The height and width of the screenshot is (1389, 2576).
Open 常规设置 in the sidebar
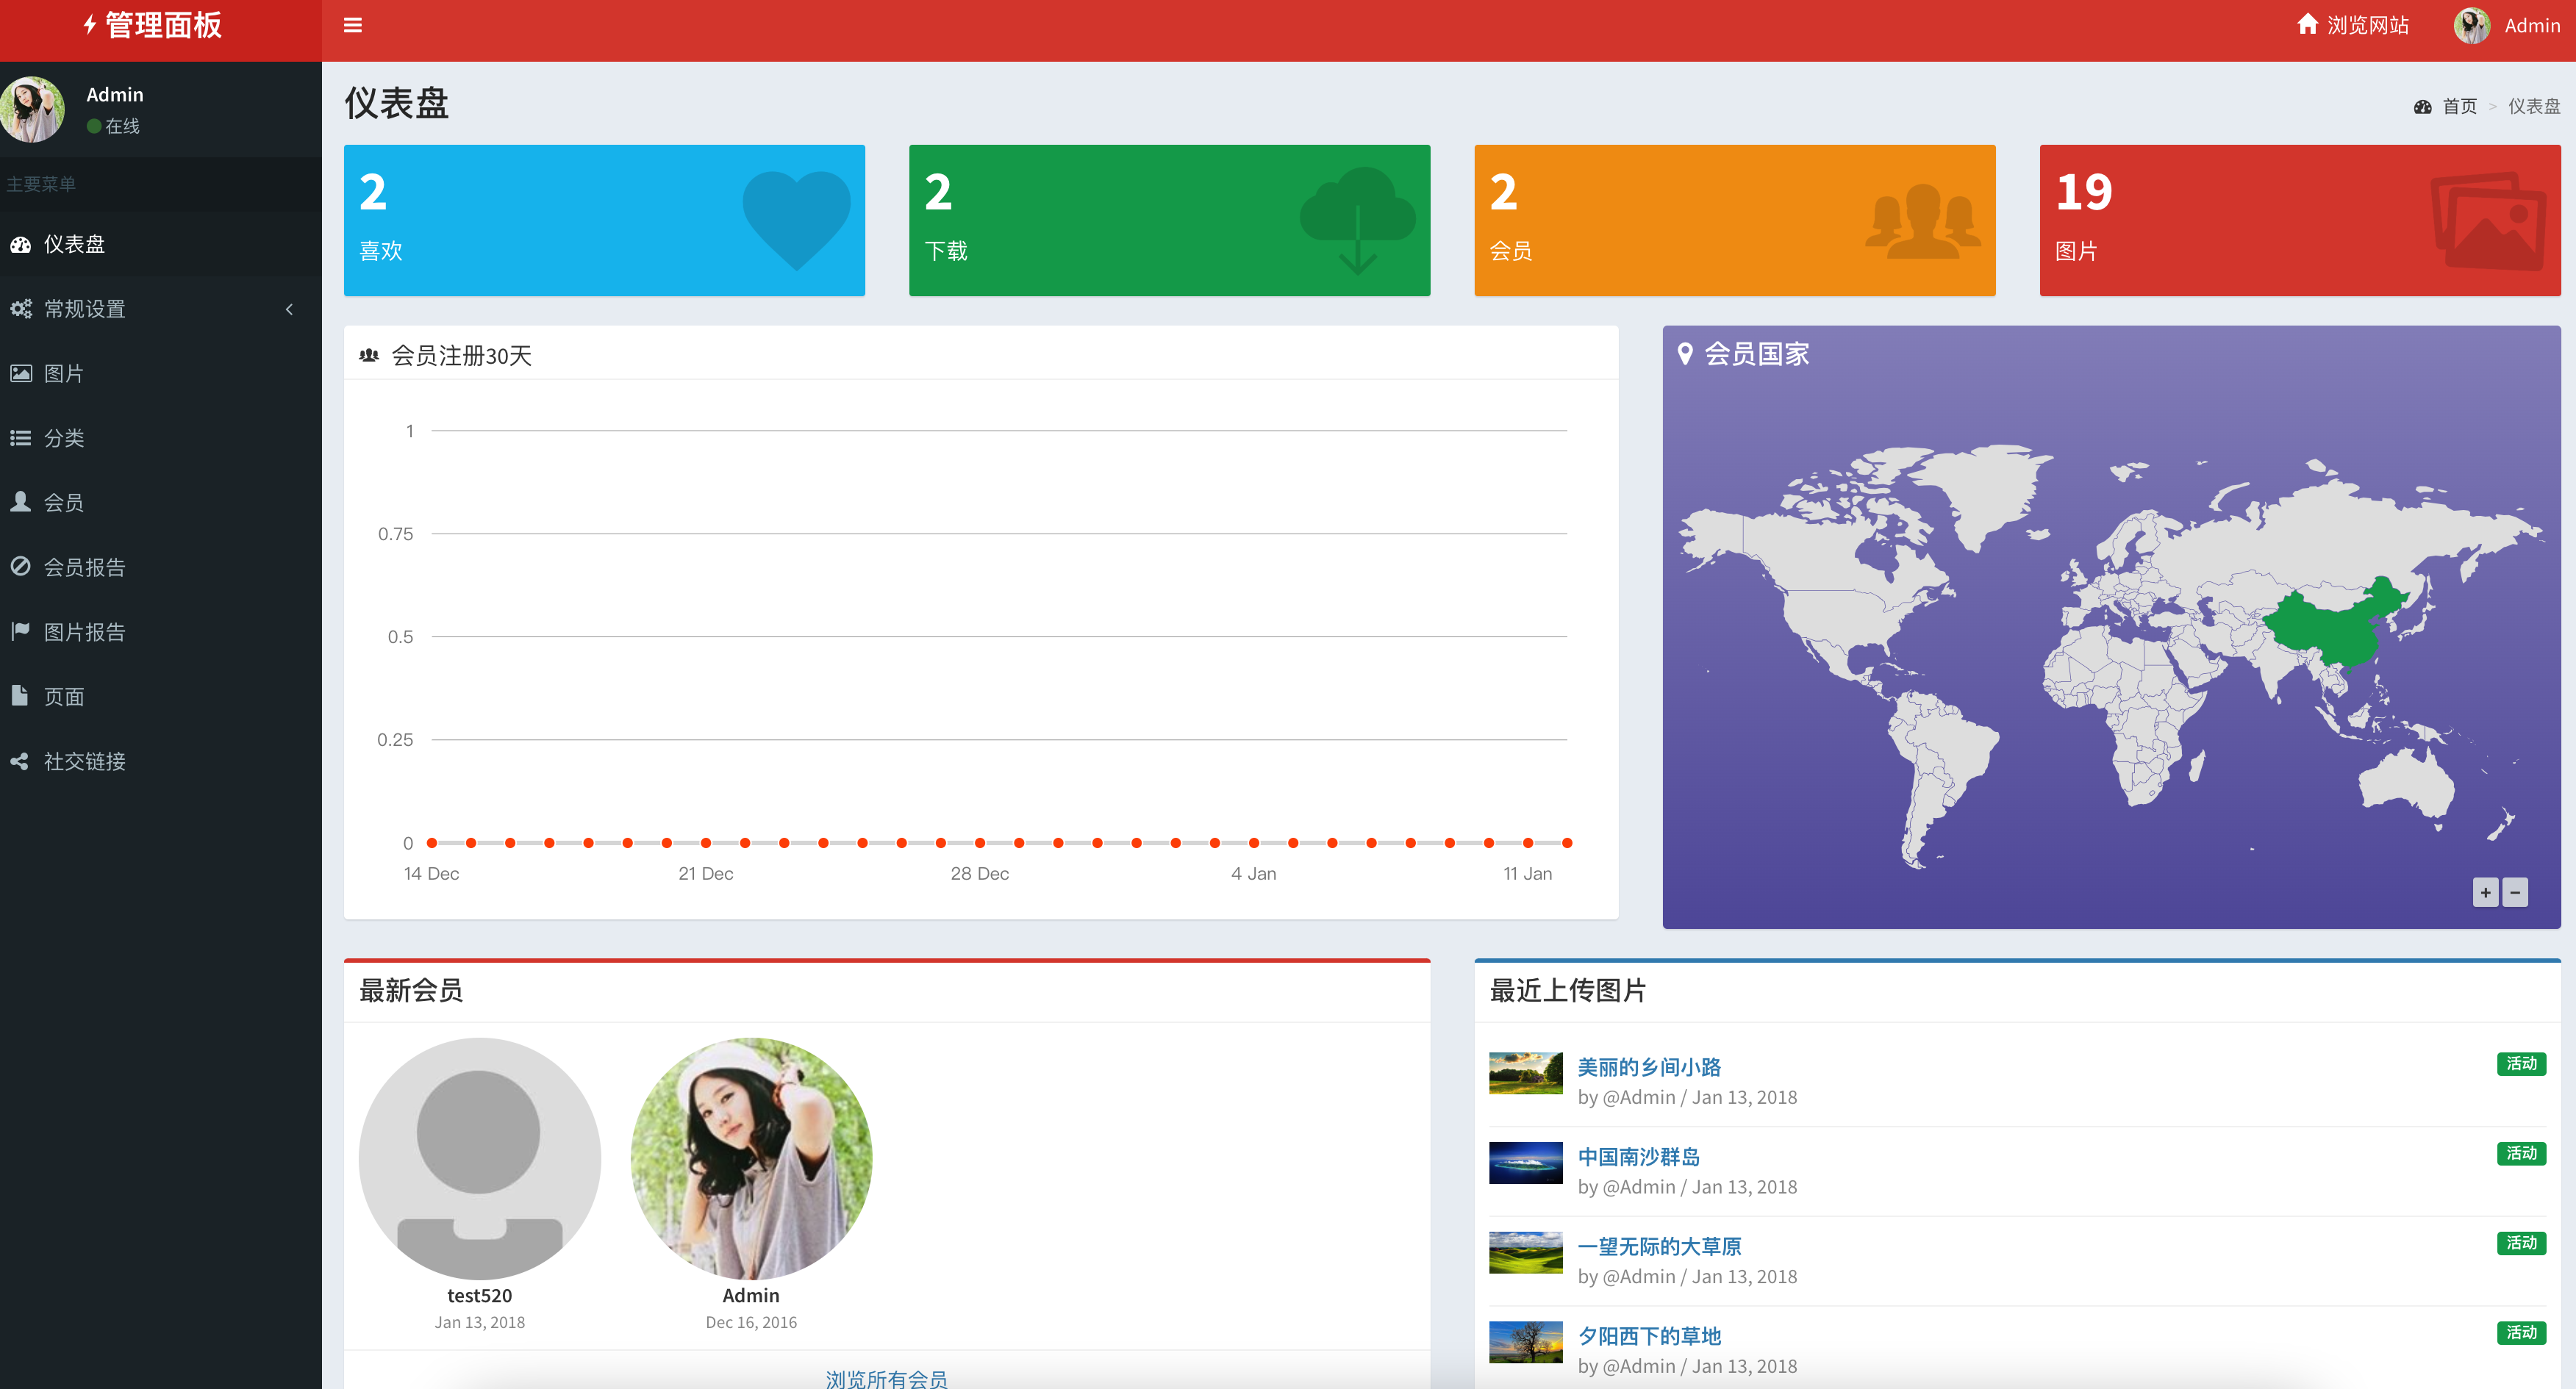click(x=161, y=309)
